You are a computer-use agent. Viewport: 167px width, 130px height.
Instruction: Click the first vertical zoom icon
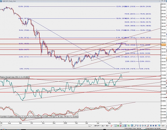143,126
